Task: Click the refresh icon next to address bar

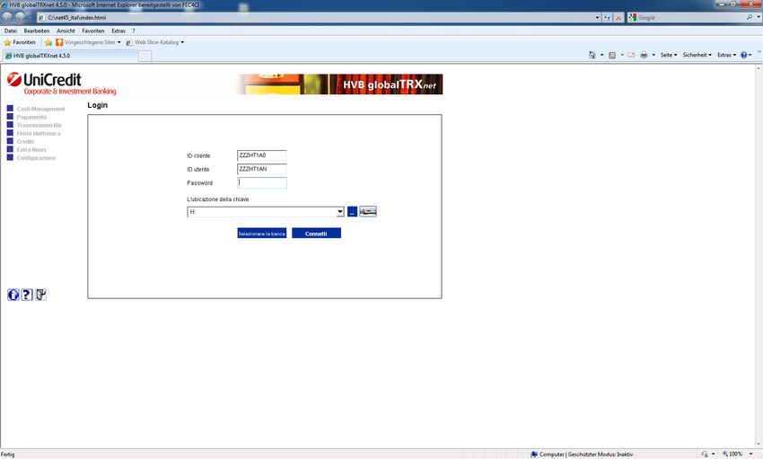Action: point(607,18)
